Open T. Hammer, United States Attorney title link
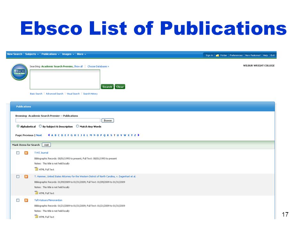 pos(85,176)
